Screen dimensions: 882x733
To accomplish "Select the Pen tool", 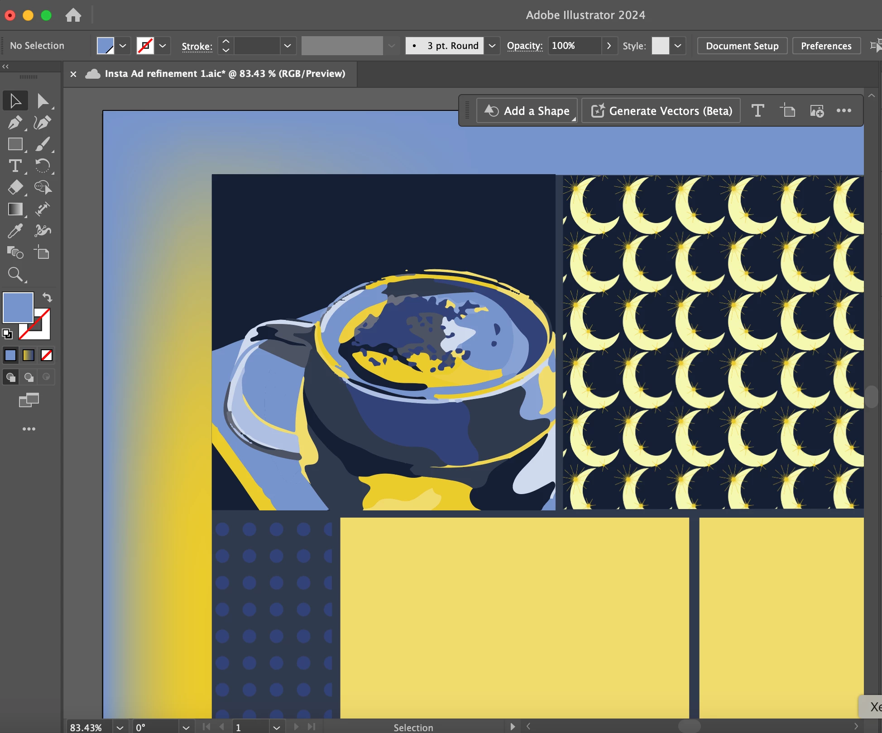I will (x=15, y=123).
